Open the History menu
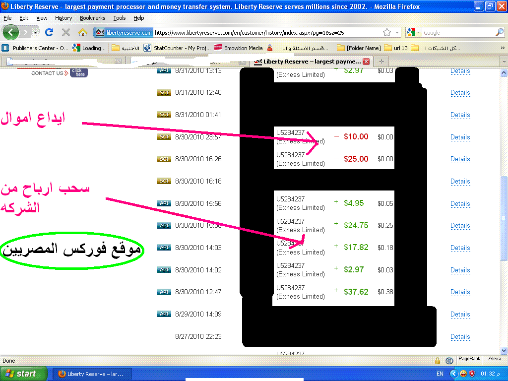 click(63, 18)
